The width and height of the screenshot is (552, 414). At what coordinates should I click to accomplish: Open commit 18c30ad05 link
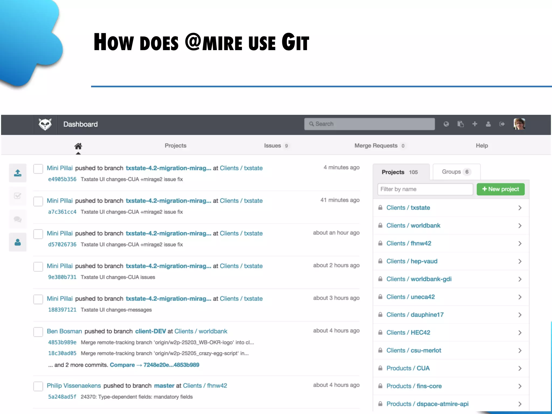coord(62,353)
